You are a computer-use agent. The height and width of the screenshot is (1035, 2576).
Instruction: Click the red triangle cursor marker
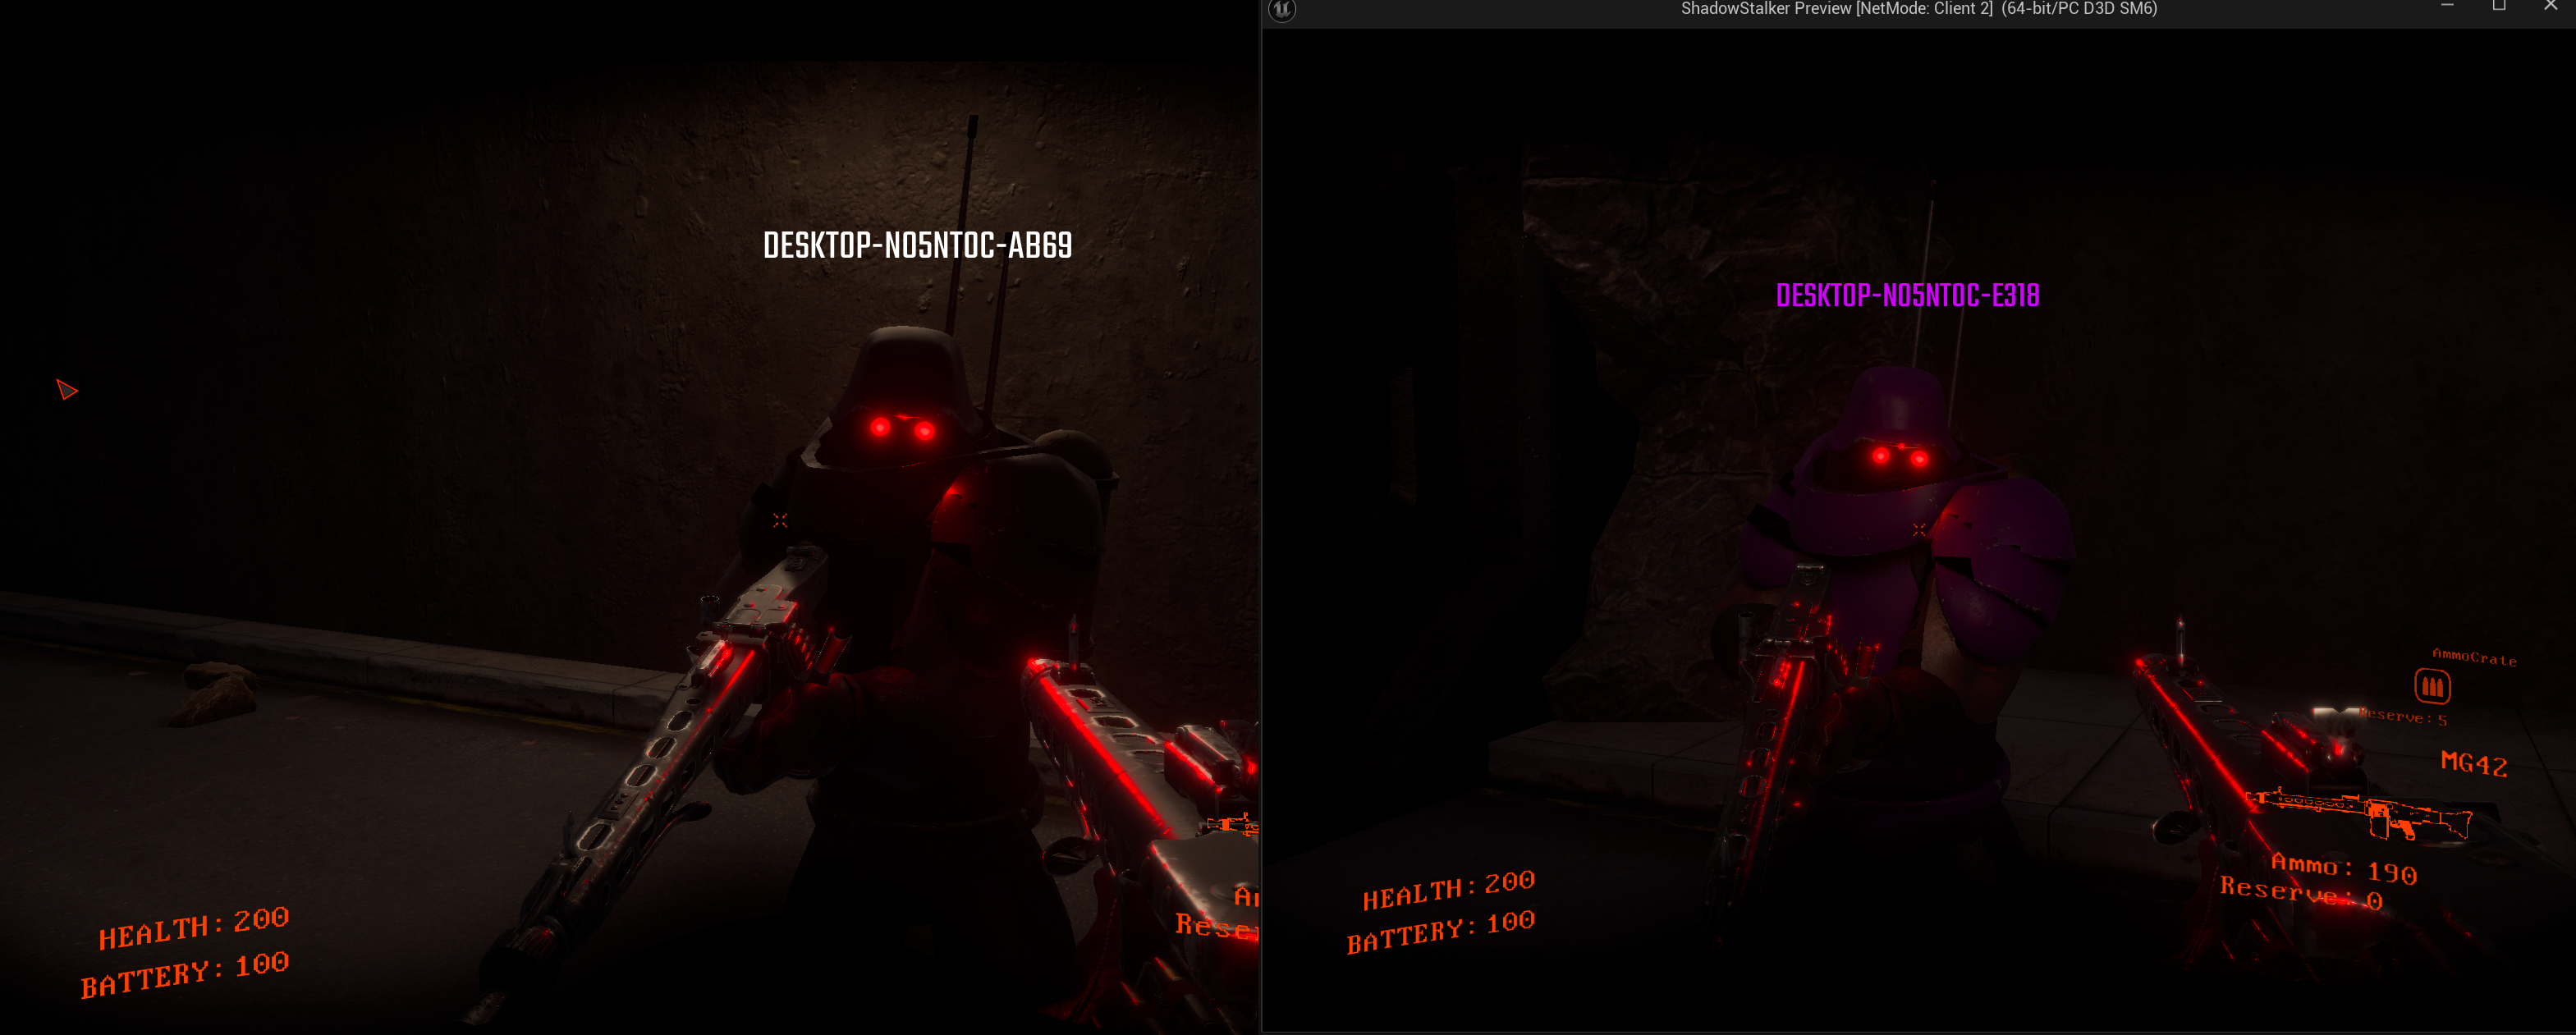pyautogui.click(x=66, y=390)
